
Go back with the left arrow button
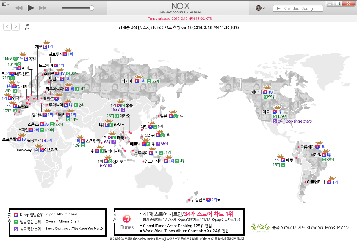click(7, 27)
